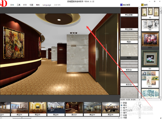Click the resize grip at bottom-right corner
This screenshot has width=162, height=119.
(161, 118)
